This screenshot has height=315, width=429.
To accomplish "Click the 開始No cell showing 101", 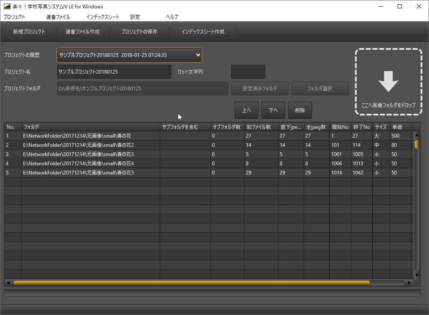I will pyautogui.click(x=340, y=145).
